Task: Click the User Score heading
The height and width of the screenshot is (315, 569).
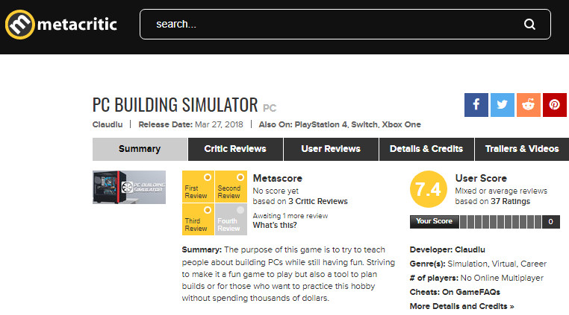Action: click(x=481, y=178)
